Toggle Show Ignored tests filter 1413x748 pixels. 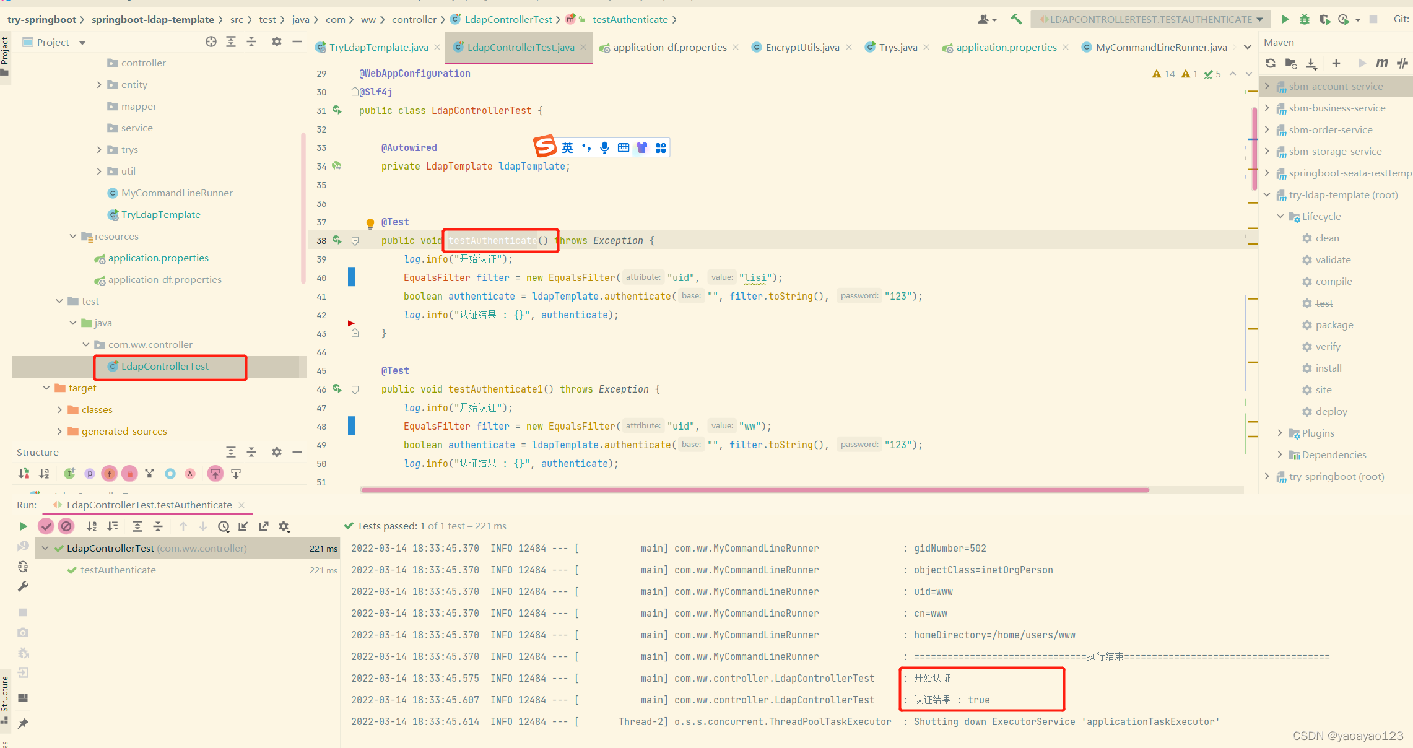(66, 526)
